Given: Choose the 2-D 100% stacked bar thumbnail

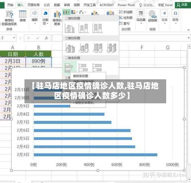Looking at the screenshot, I should point(97,67).
